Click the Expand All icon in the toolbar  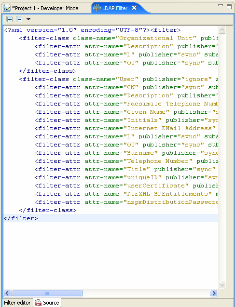coord(9,19)
